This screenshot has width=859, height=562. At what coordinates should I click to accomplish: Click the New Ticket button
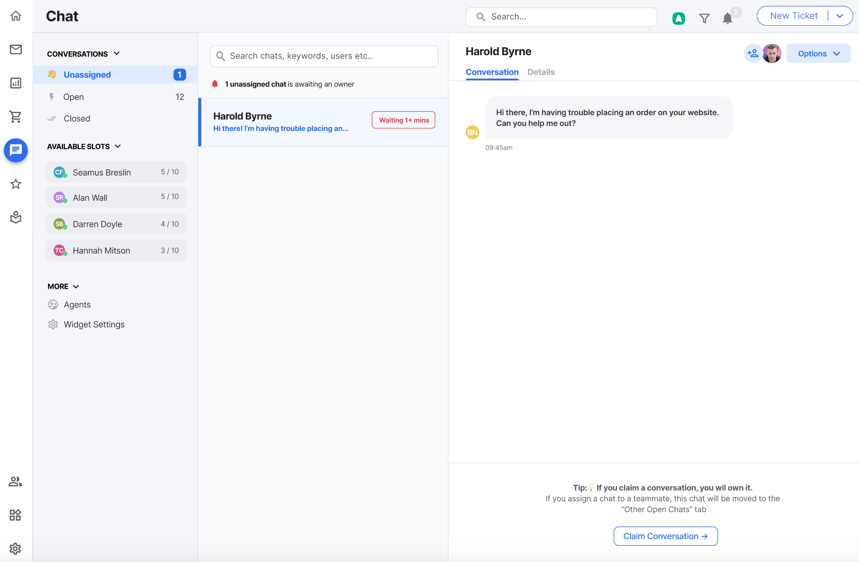(x=794, y=16)
